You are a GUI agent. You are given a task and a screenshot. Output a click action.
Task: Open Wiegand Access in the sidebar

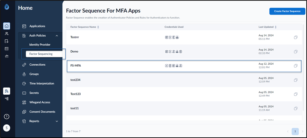point(40,102)
